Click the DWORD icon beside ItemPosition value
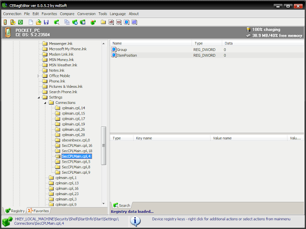Image resolution: width=306 pixels, height=229 pixels. (x=114, y=55)
